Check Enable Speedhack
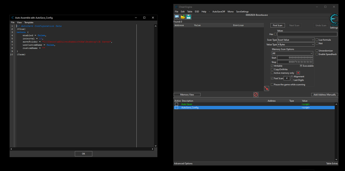345x171 pixels. (317, 54)
